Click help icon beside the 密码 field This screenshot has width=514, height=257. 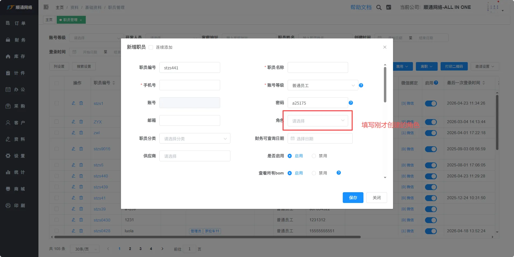pyautogui.click(x=351, y=103)
